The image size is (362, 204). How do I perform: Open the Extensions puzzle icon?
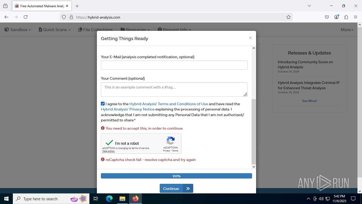click(346, 17)
